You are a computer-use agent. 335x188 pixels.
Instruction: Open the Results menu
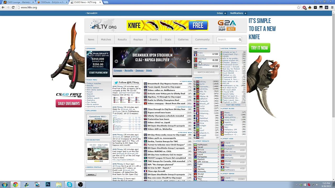[122, 40]
